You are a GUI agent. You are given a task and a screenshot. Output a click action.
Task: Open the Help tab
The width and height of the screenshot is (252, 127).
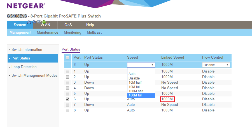point(90,25)
